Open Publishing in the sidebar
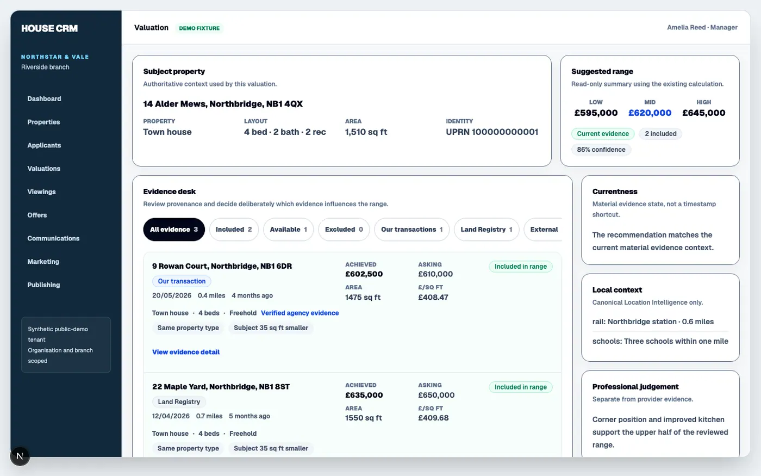Image resolution: width=761 pixels, height=476 pixels. point(43,285)
